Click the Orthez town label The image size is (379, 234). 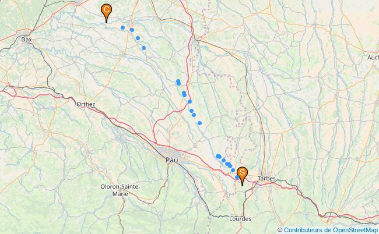tap(86, 104)
